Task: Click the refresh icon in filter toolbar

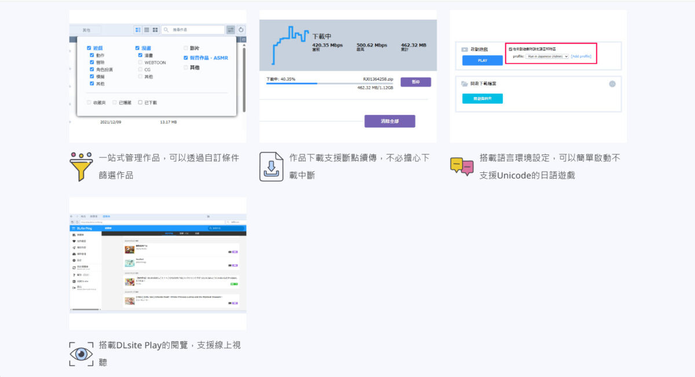Action: coord(241,29)
